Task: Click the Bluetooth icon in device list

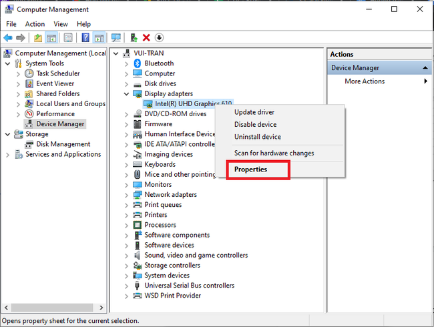Action: pyautogui.click(x=138, y=63)
